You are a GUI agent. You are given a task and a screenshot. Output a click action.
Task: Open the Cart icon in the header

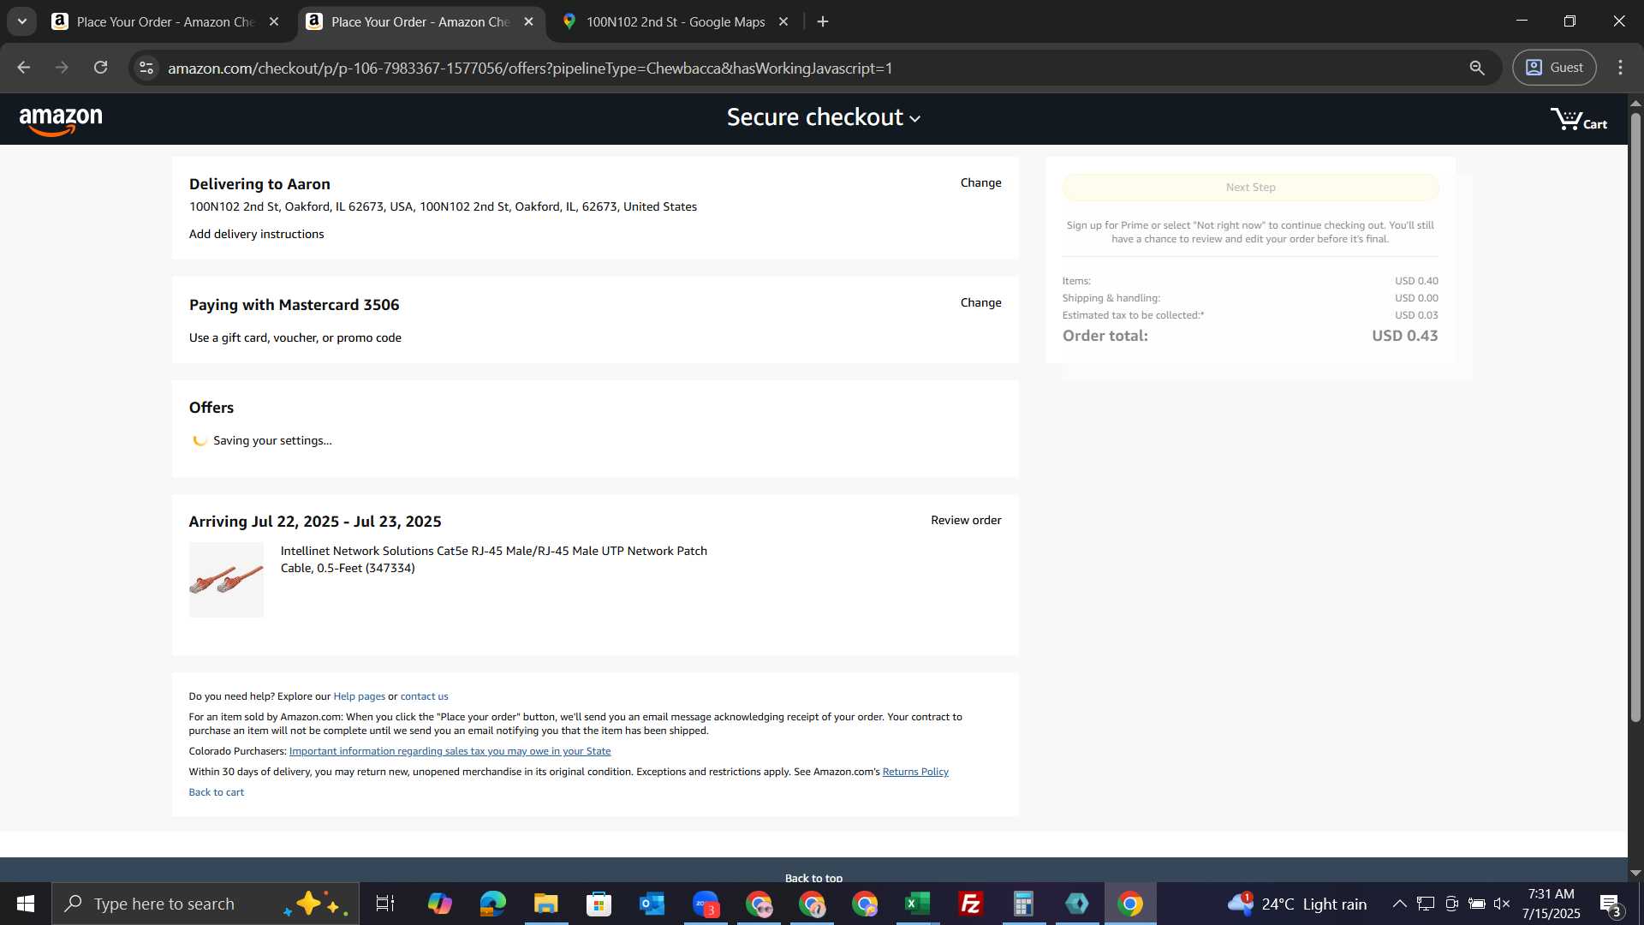click(1578, 119)
